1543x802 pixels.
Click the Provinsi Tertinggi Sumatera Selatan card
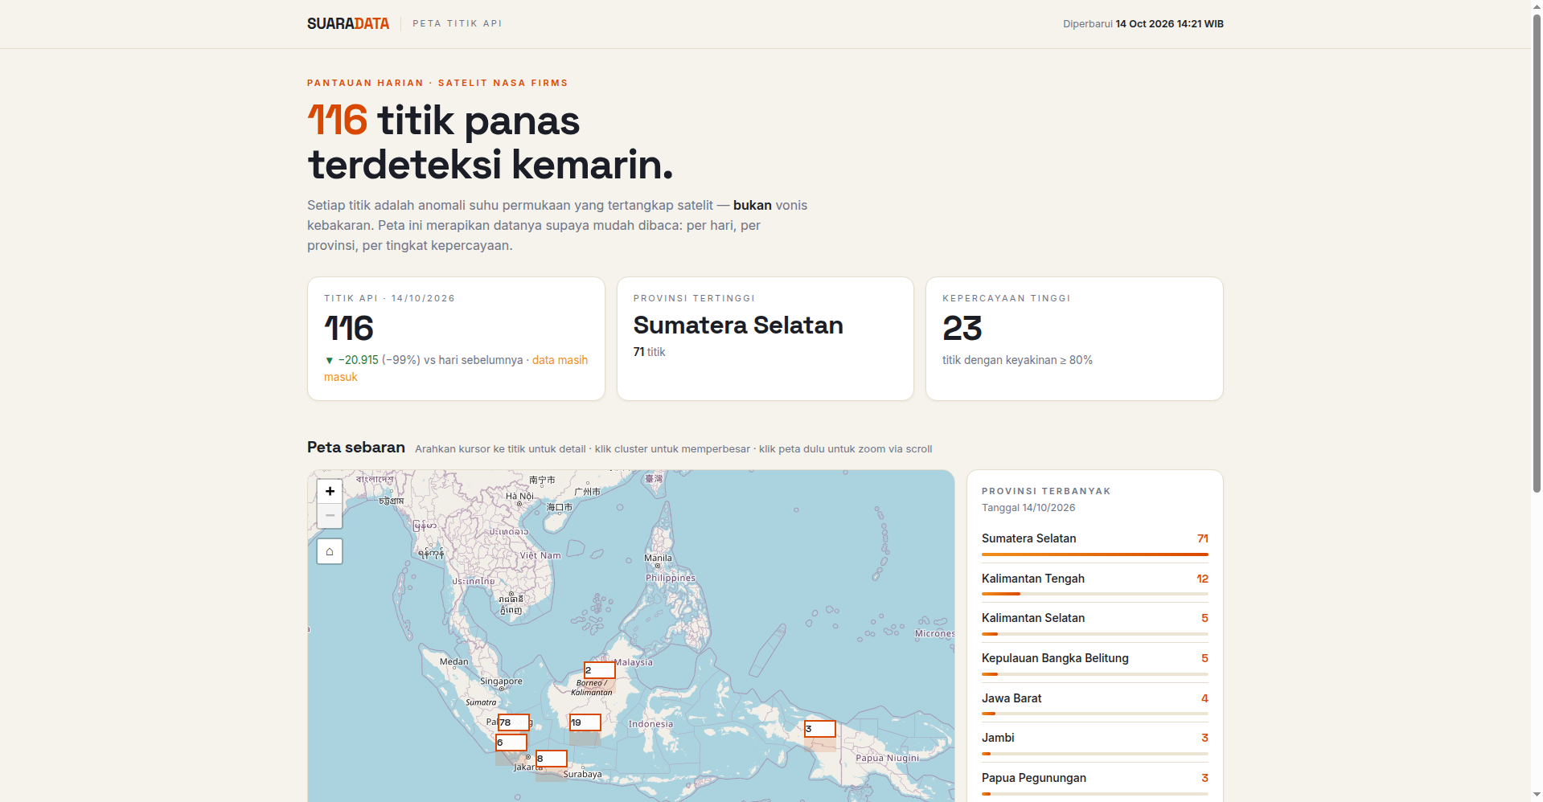pos(765,338)
